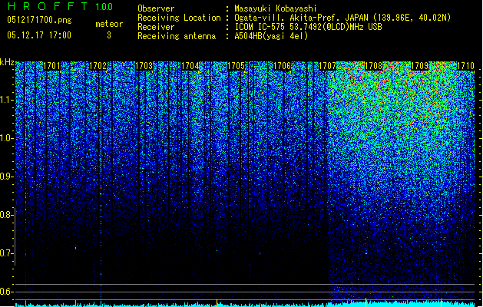Click the meteor label
The image size is (483, 307).
(109, 24)
